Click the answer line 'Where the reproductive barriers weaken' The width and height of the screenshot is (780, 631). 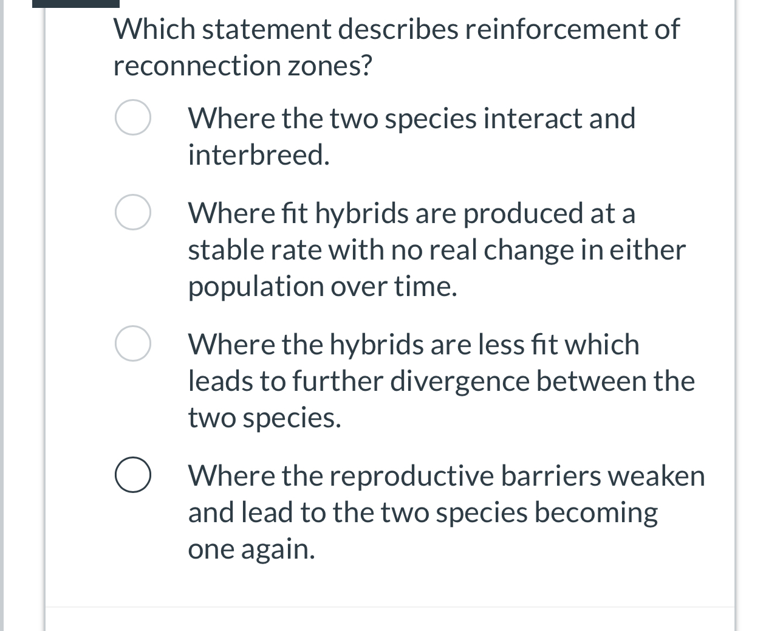click(x=446, y=476)
